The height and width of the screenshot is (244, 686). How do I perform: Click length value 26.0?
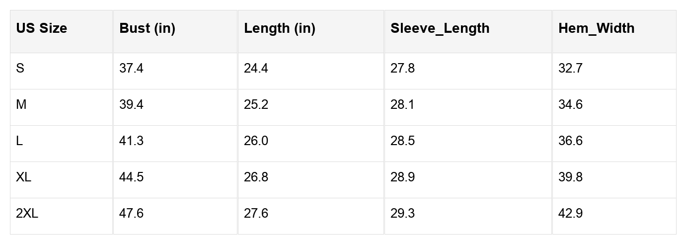click(x=256, y=141)
